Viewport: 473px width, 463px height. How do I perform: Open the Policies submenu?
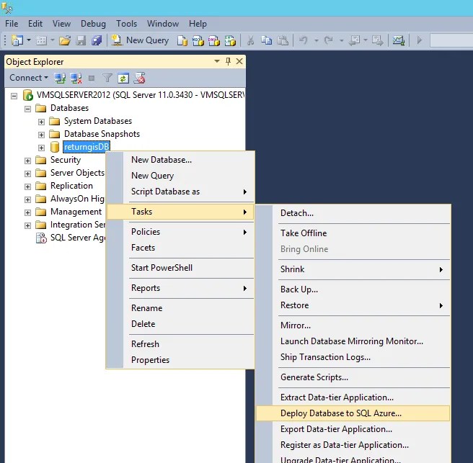pyautogui.click(x=180, y=232)
